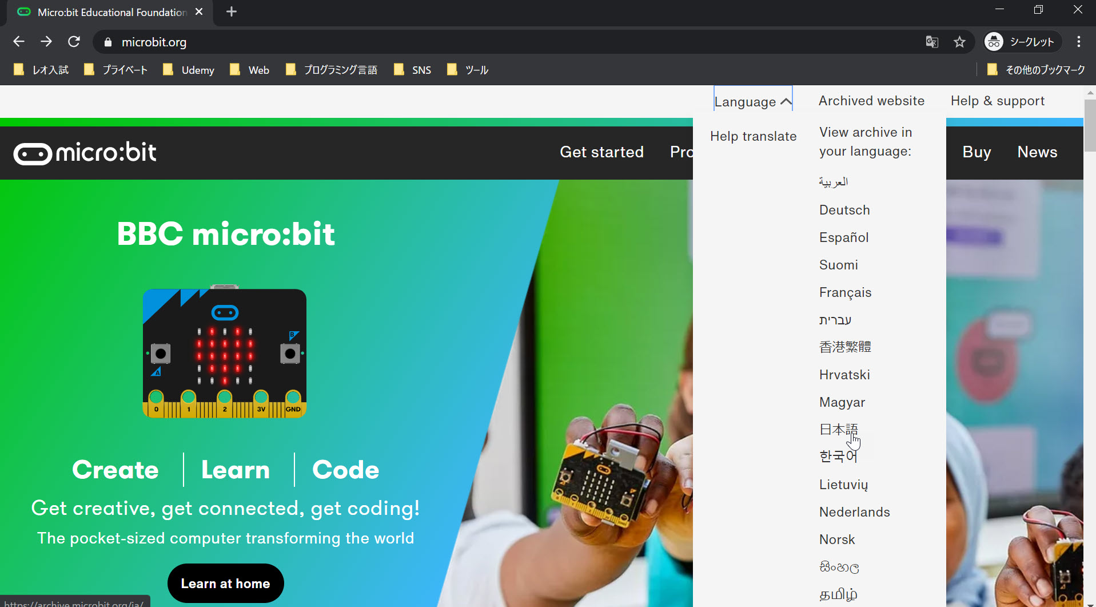Click the Learn at home button

226,584
